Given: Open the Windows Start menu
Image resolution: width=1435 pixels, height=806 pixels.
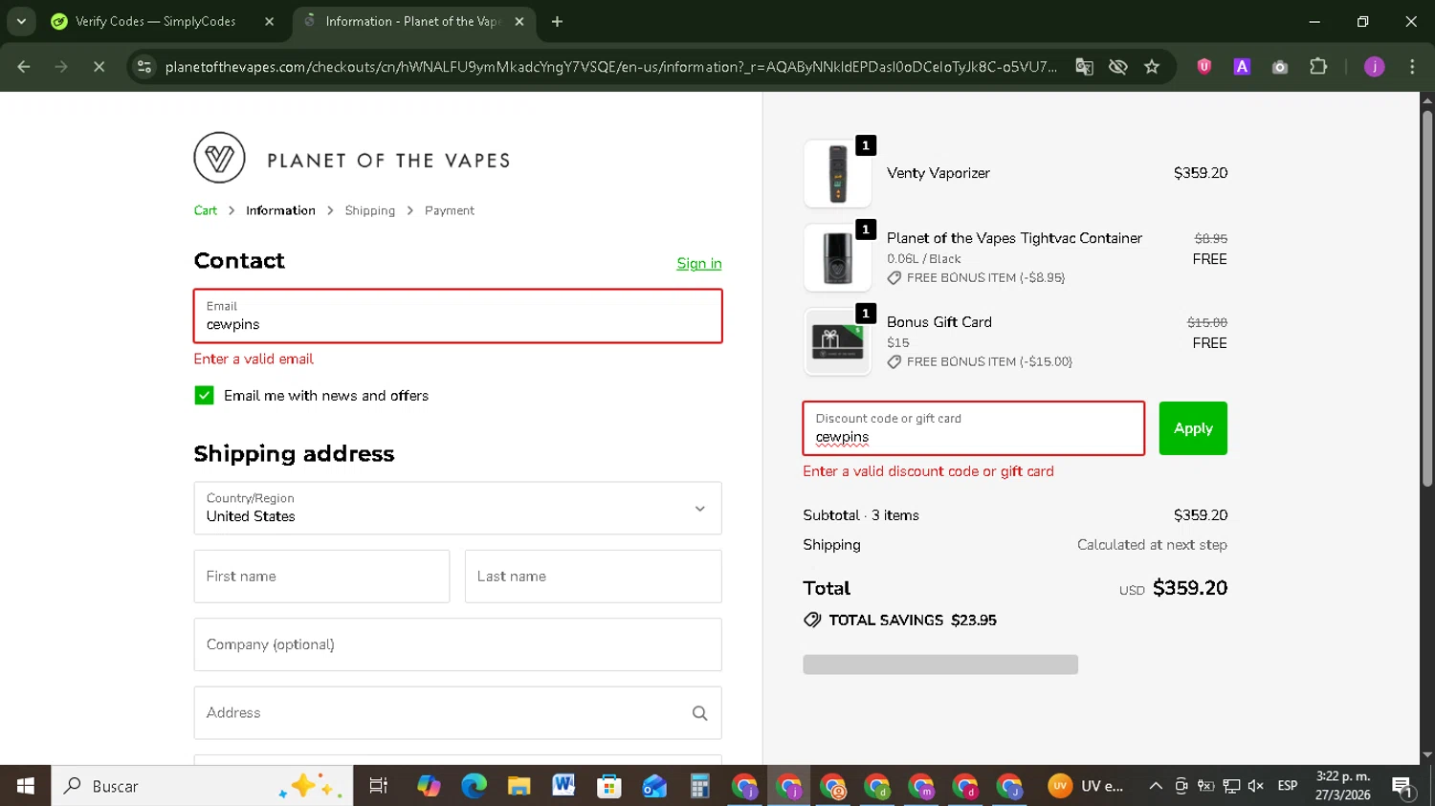Looking at the screenshot, I should pos(26,786).
